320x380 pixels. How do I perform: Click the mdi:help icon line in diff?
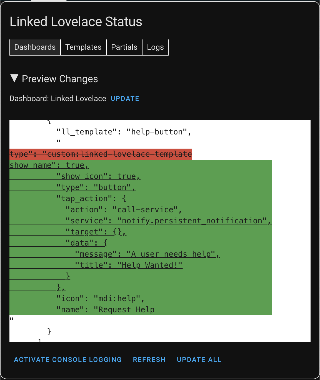coord(100,298)
